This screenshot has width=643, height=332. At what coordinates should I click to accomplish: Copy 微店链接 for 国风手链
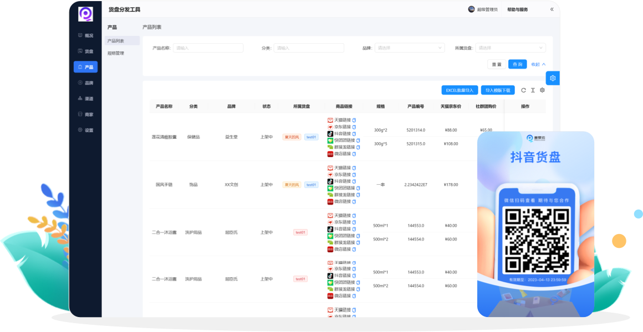[x=354, y=201]
